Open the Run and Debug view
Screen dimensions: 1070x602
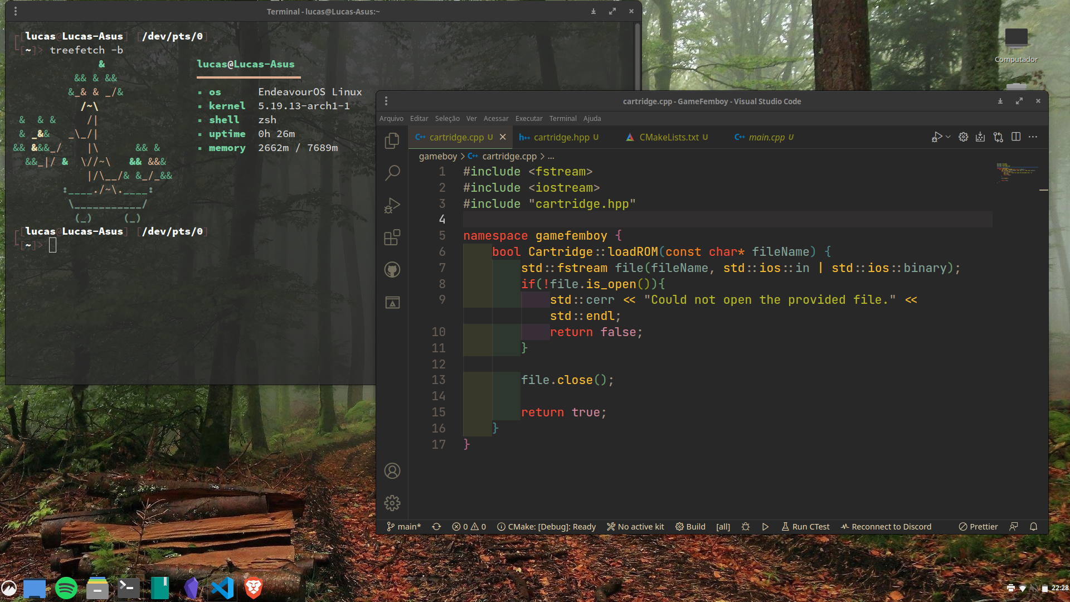coord(392,205)
